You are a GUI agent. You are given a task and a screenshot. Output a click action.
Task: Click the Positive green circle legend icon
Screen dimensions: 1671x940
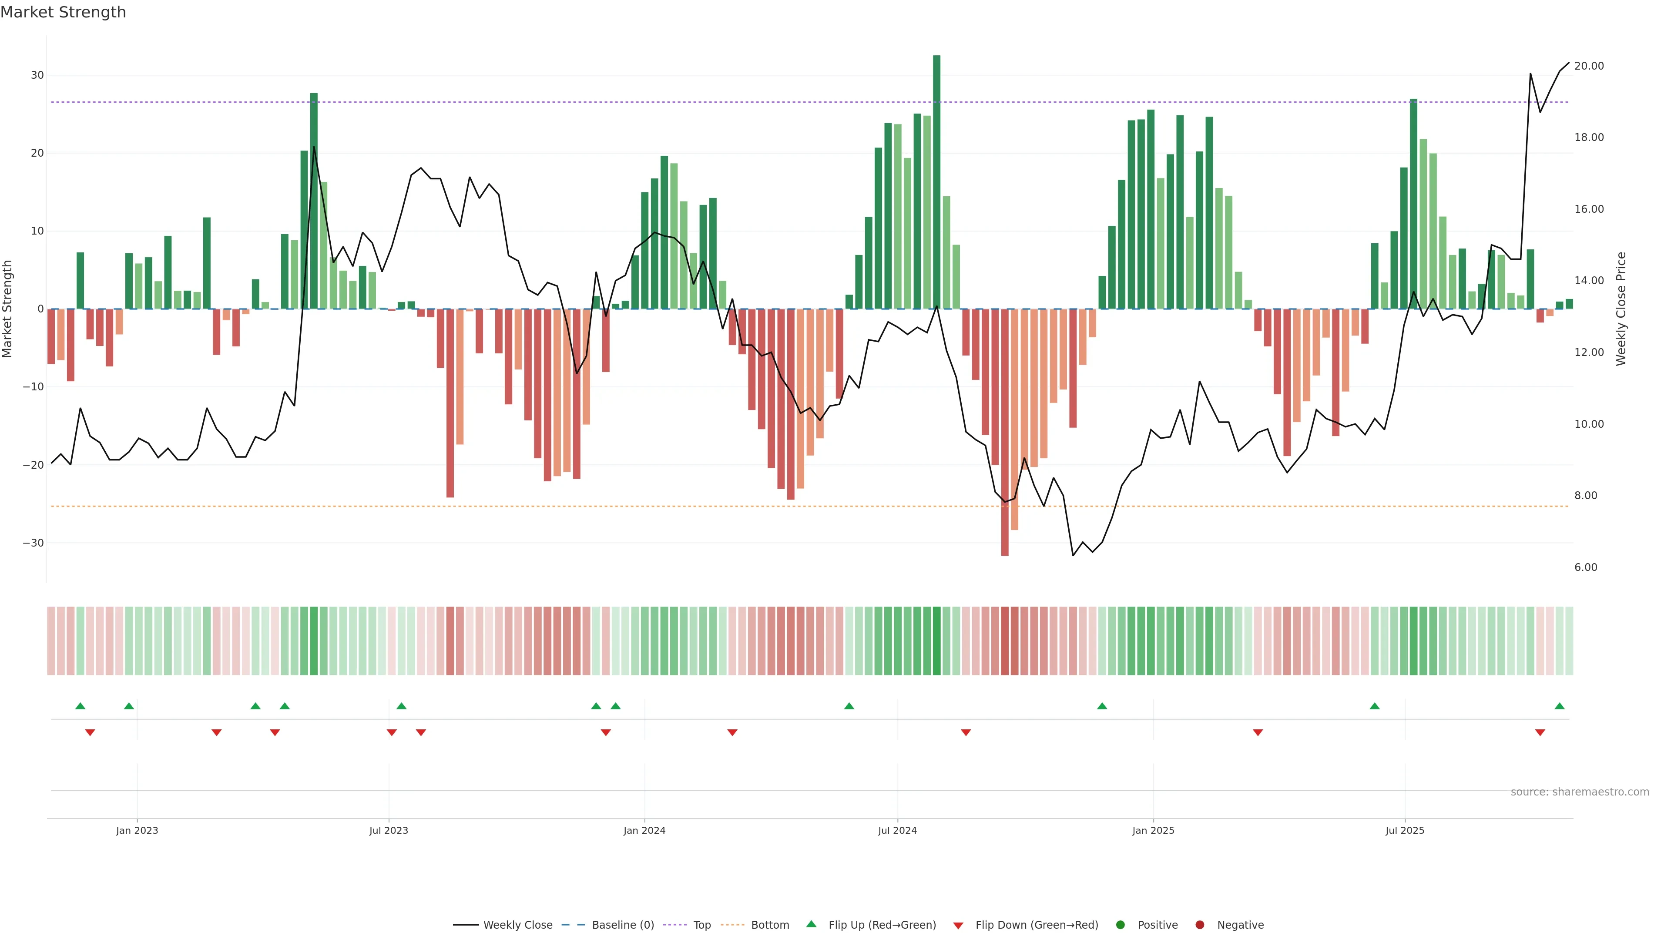coord(1120,925)
